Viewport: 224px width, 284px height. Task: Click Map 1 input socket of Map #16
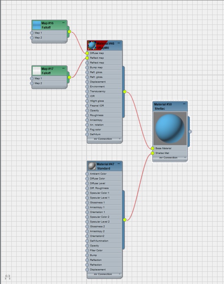(x=32, y=33)
